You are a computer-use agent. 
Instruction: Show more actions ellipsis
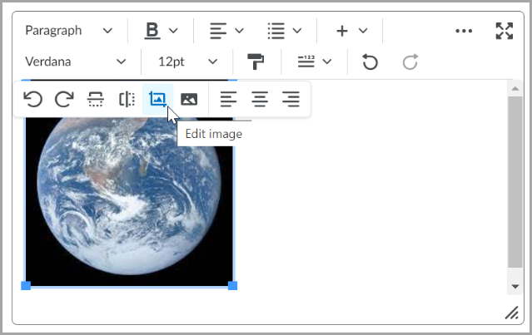point(464,31)
